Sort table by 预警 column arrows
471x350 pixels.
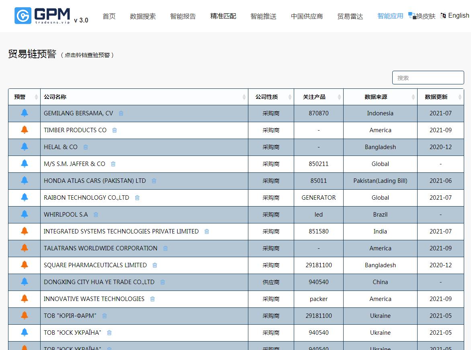coord(36,97)
